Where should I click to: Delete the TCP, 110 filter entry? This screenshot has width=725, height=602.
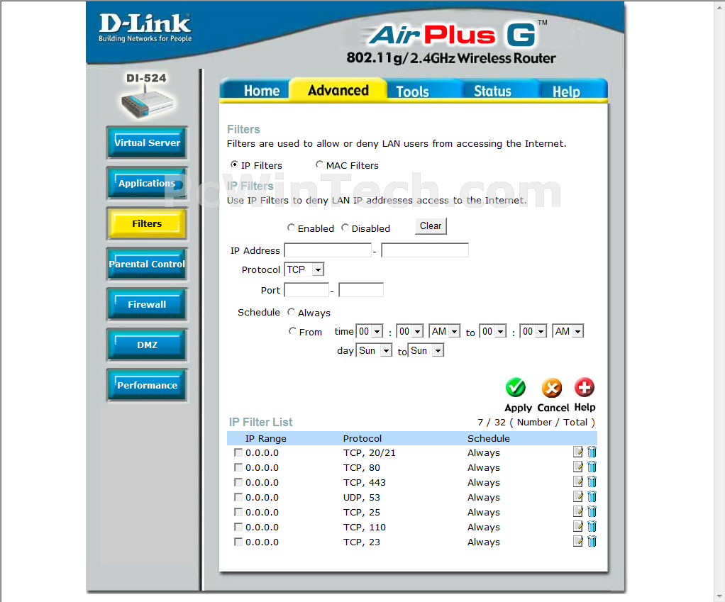click(592, 526)
